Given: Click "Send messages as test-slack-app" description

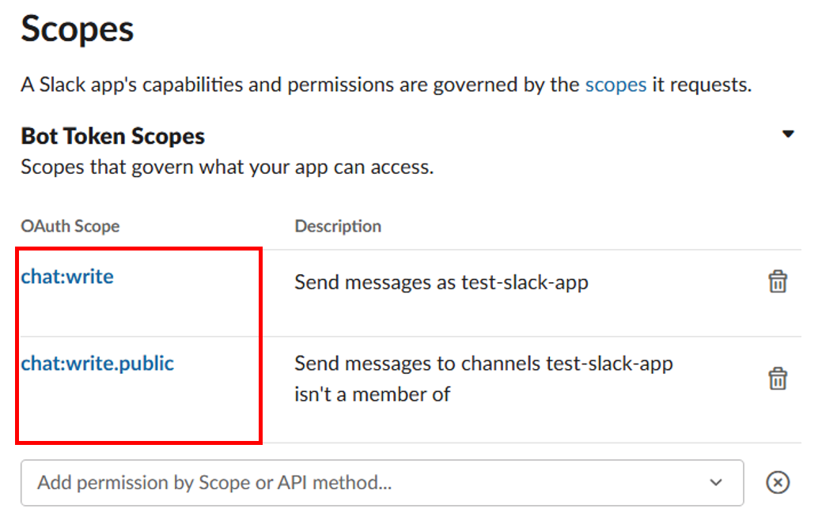Looking at the screenshot, I should click(x=441, y=282).
